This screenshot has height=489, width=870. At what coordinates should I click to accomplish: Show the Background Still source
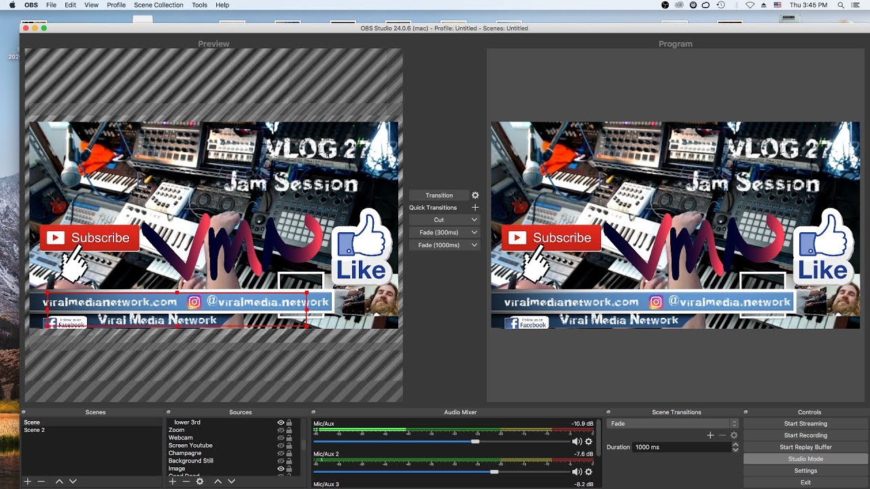280,460
